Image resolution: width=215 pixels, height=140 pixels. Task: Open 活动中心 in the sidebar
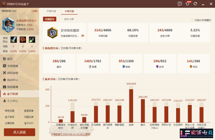pyautogui.click(x=20, y=80)
